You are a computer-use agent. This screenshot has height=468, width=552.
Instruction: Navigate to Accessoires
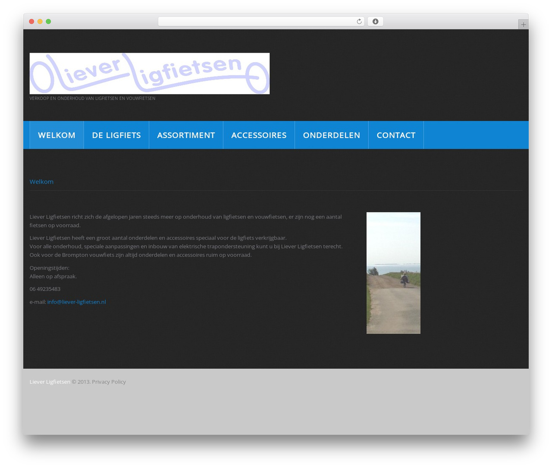click(259, 135)
